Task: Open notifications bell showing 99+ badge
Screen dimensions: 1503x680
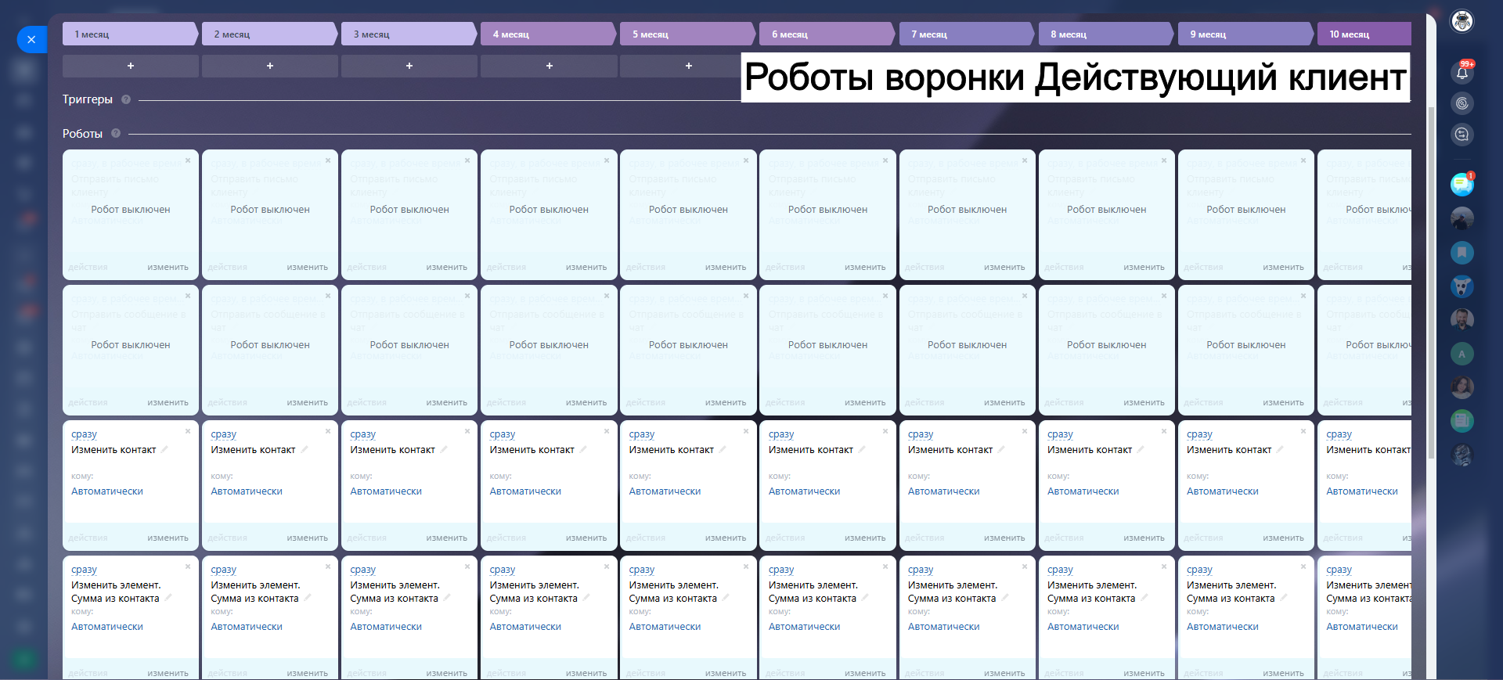Action: [x=1462, y=72]
